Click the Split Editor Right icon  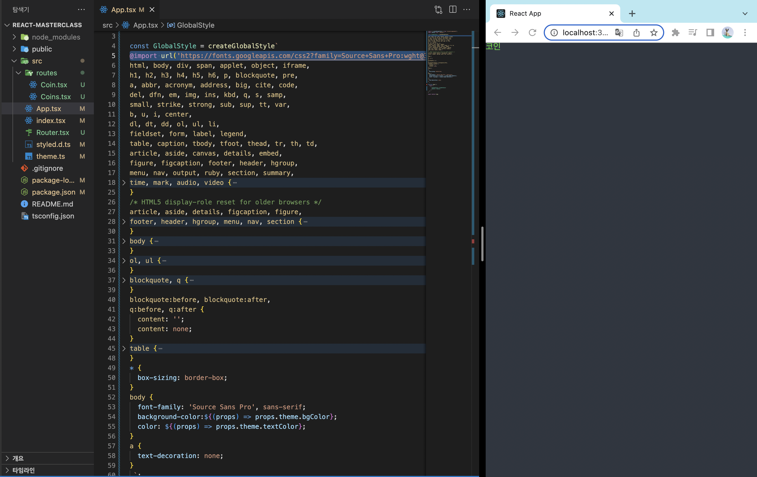tap(452, 10)
